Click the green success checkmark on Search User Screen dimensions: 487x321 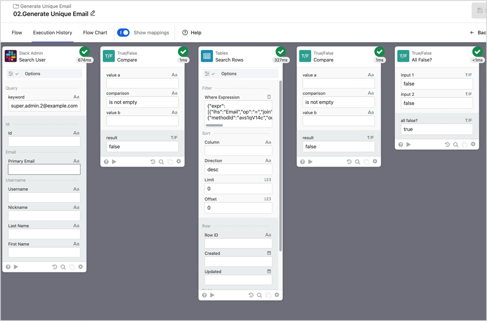pos(84,51)
